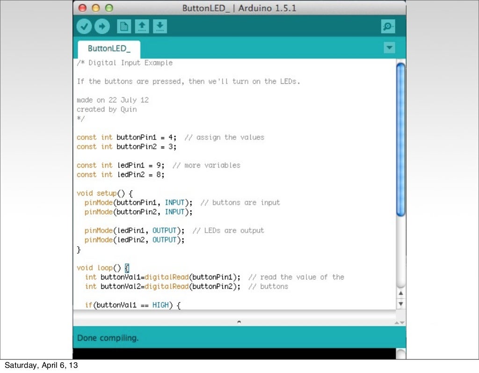Click 'created by Quin' comment line

(x=107, y=110)
